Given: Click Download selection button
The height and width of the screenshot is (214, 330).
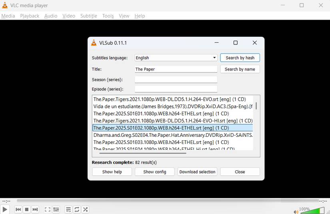Looking at the screenshot, I should coord(197,172).
